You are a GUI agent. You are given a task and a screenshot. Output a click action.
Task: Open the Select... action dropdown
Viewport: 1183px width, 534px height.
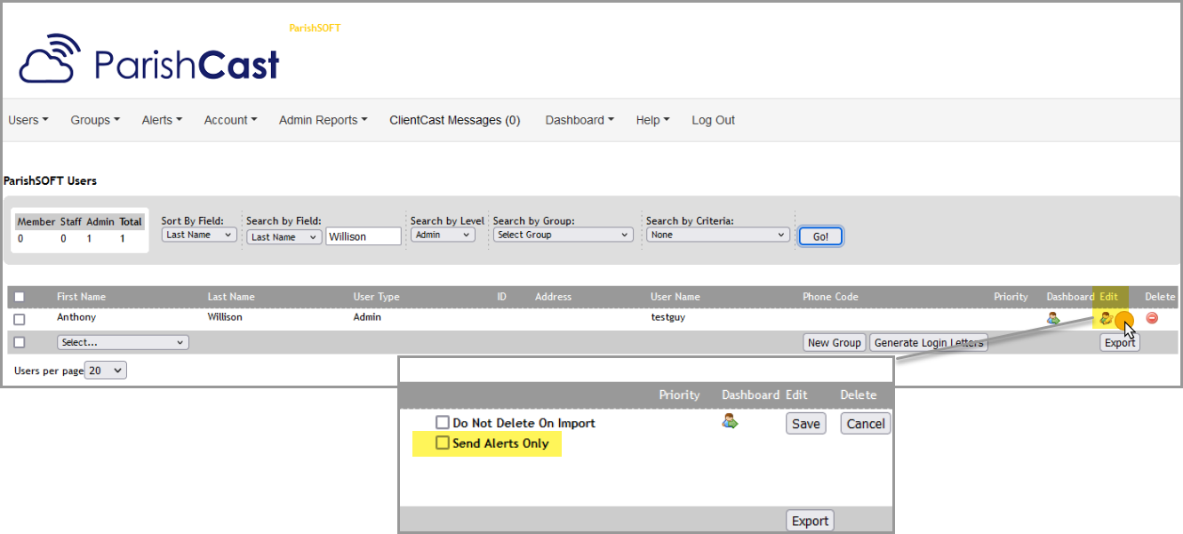123,342
